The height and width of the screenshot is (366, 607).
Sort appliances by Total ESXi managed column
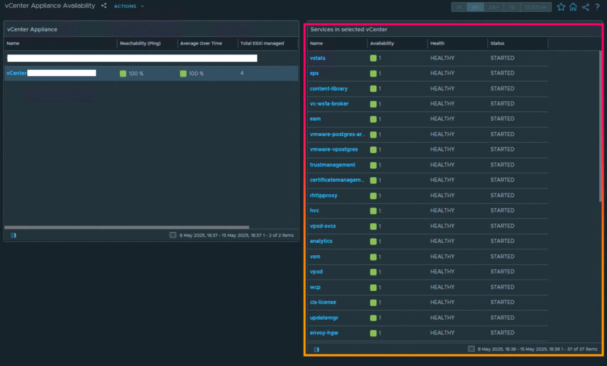pos(262,43)
